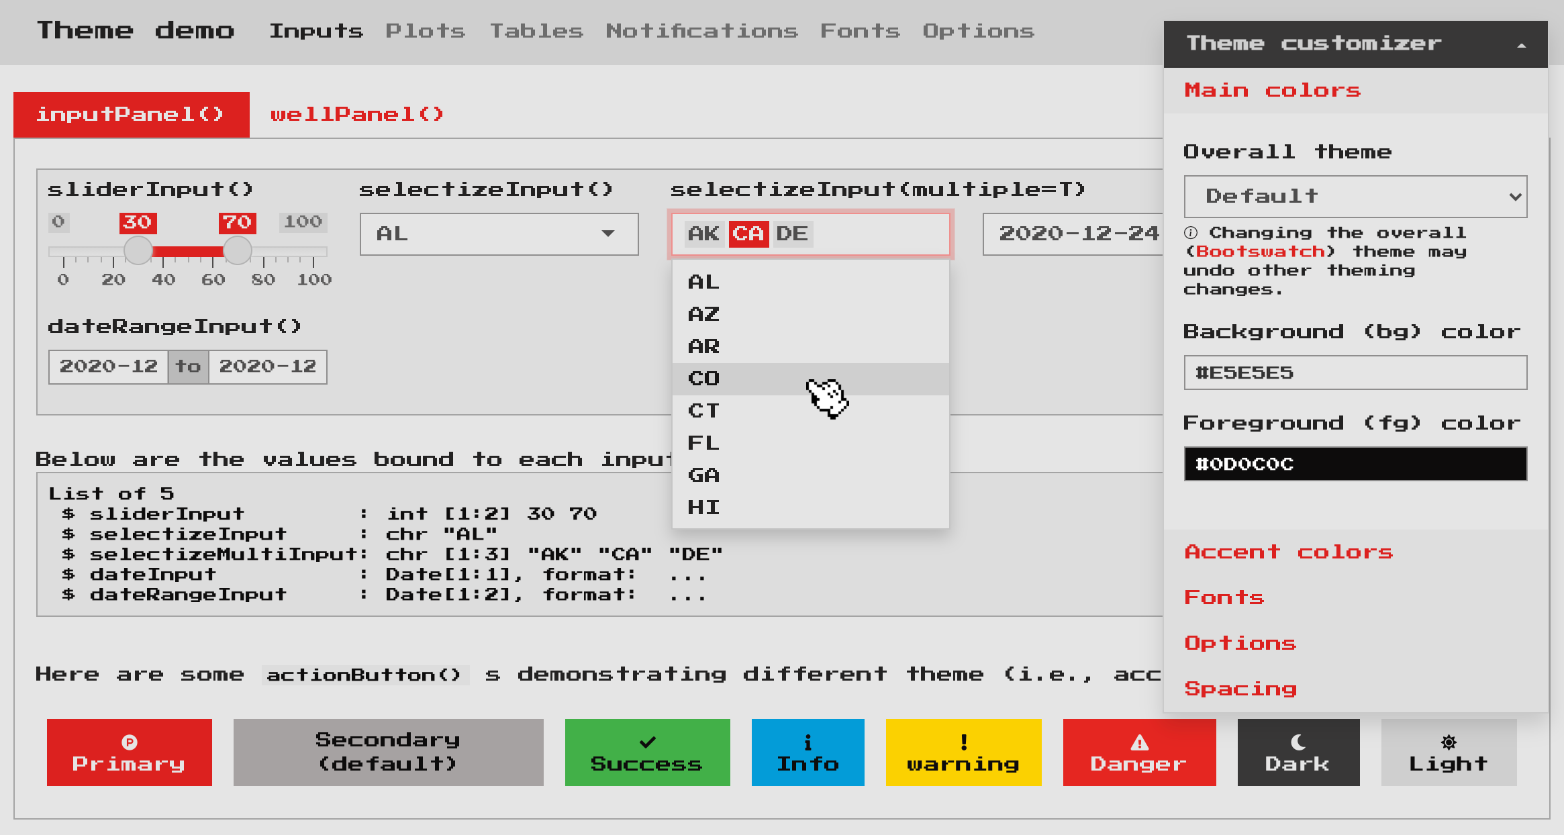Image resolution: width=1564 pixels, height=835 pixels.
Task: Click the sun icon on the Light button
Action: tap(1449, 741)
